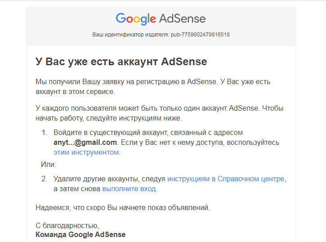Click the "AdSense" word in the header logo

coord(182,19)
